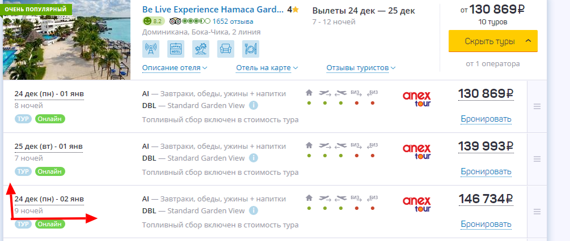The height and width of the screenshot is (241, 570).
Task: Click the house availability icon in the 146 734₽ row
Action: click(x=309, y=198)
